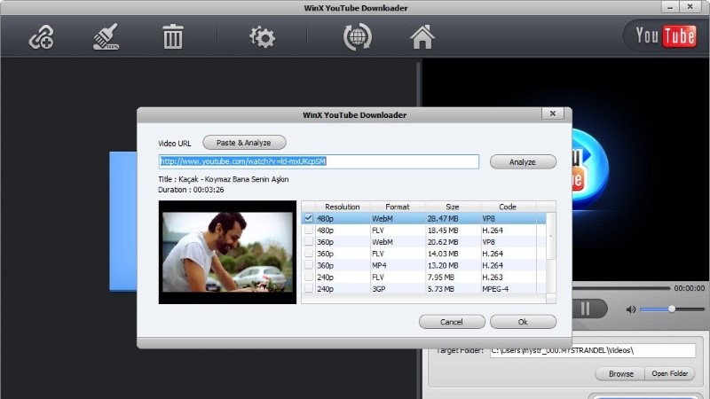Close the main WinX YouTube Downloader window
Viewport: 710px width, 399px height.
point(690,7)
